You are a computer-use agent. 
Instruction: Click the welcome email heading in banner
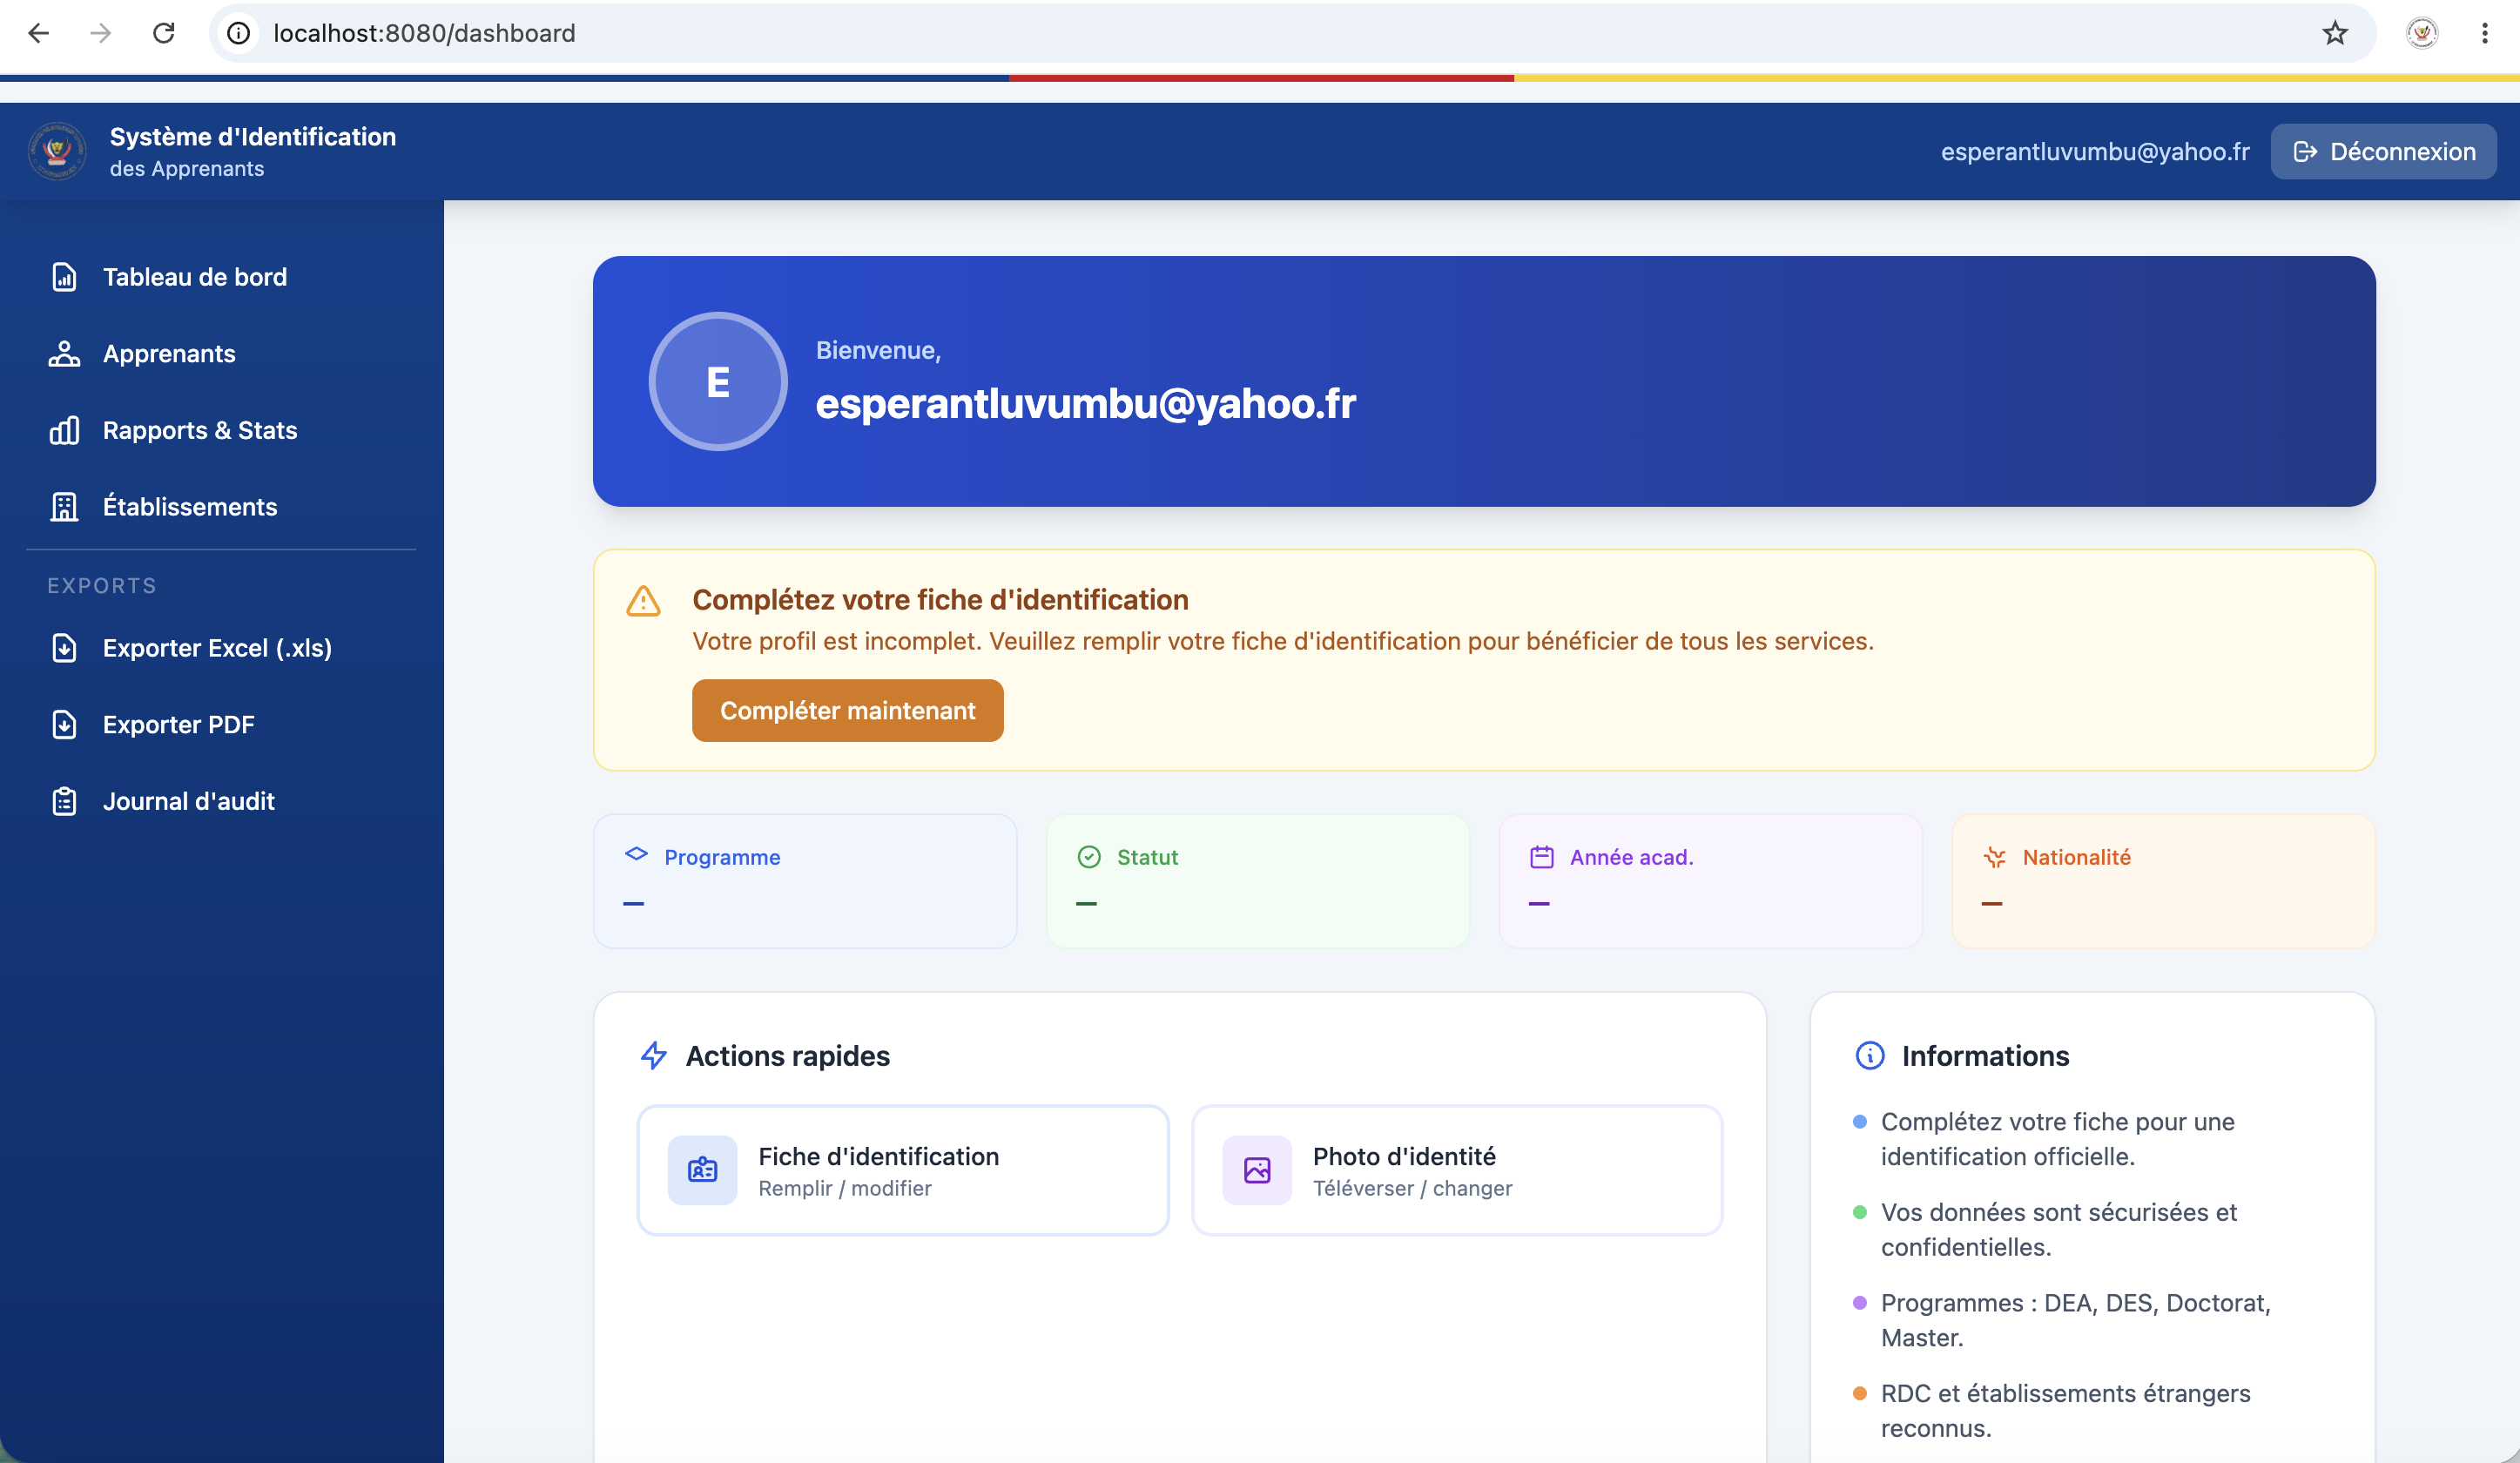(x=1085, y=404)
